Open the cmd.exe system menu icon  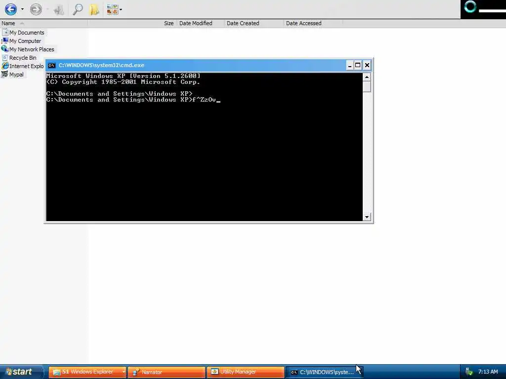51,66
